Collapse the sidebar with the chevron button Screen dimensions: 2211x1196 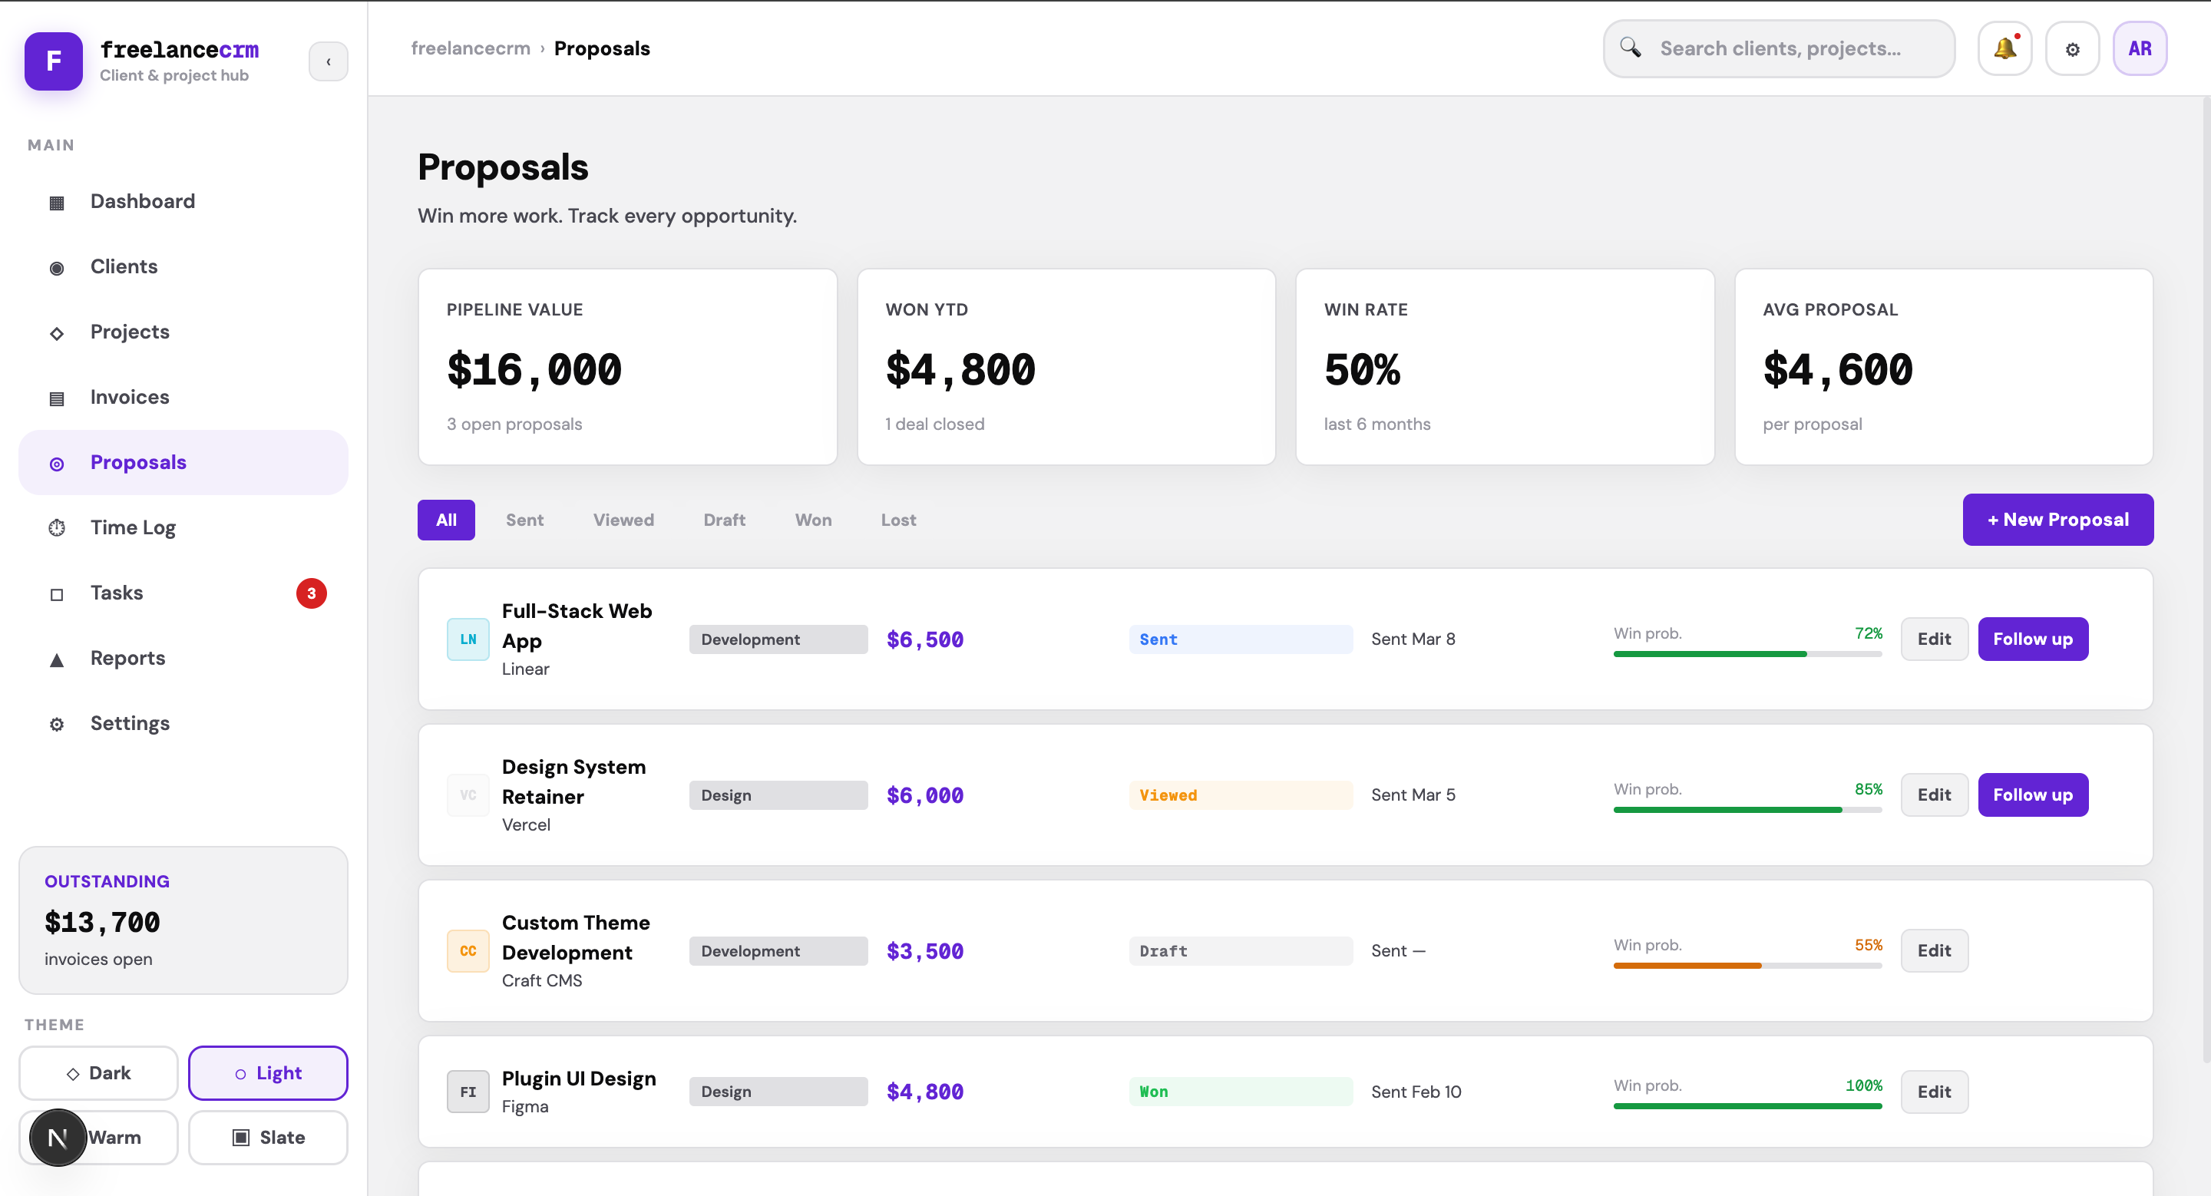coord(329,61)
